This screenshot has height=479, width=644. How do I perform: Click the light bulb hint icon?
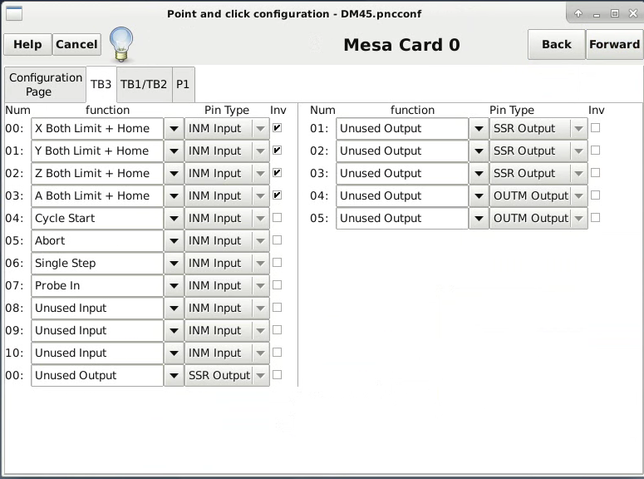(x=121, y=44)
